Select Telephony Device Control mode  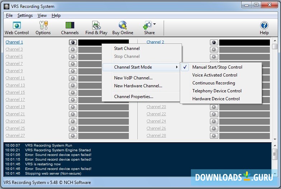point(221,91)
